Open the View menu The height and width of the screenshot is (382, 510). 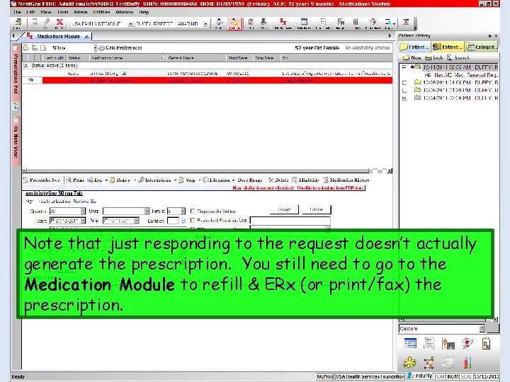click(46, 12)
